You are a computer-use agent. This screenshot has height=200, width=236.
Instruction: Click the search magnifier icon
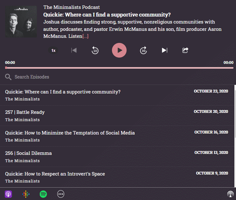pos(8,77)
